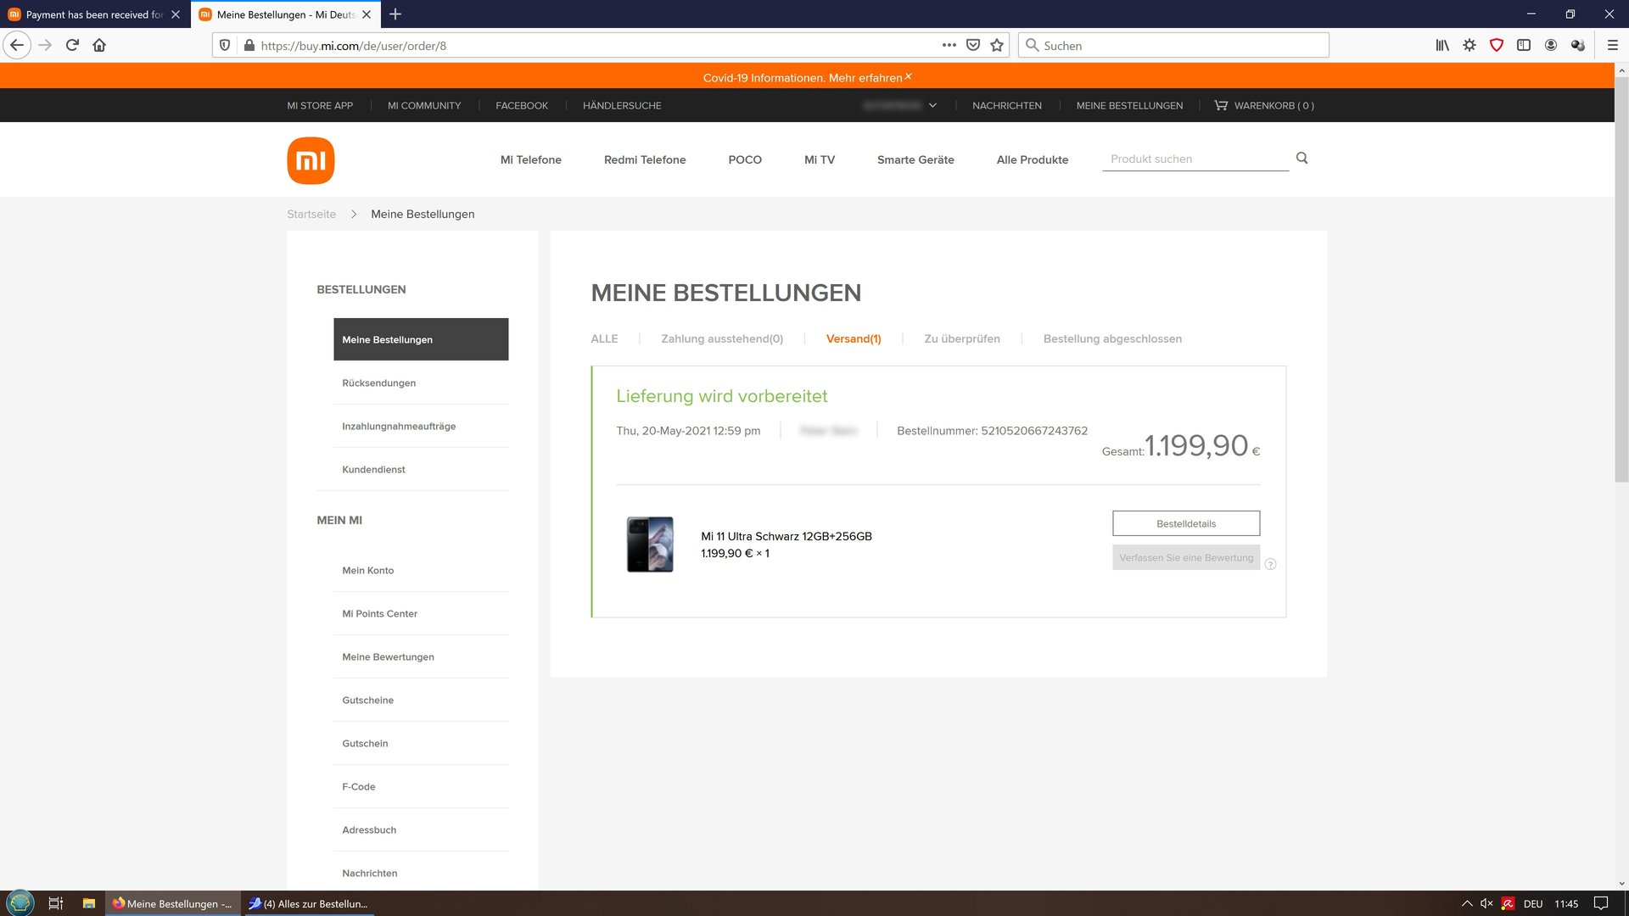Open the MI STORE APP link
This screenshot has width=1629, height=916.
(320, 105)
